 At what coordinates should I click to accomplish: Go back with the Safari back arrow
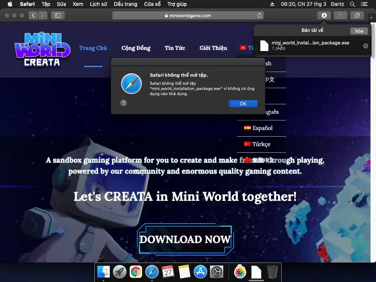coord(33,15)
